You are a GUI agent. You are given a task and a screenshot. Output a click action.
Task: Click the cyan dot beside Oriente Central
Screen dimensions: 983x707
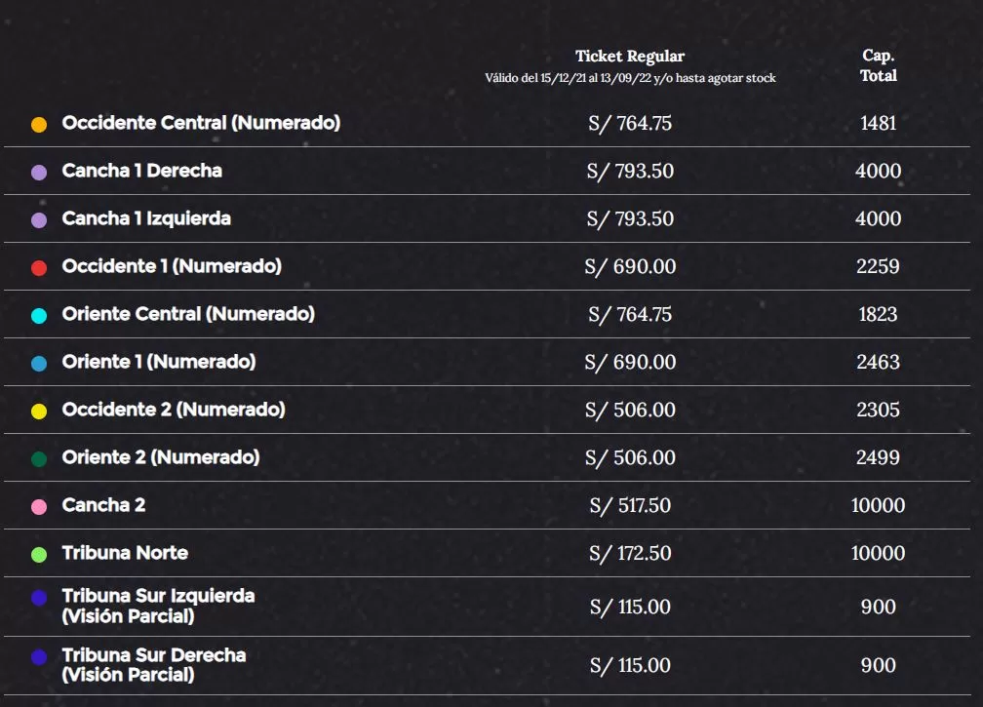[x=39, y=316]
